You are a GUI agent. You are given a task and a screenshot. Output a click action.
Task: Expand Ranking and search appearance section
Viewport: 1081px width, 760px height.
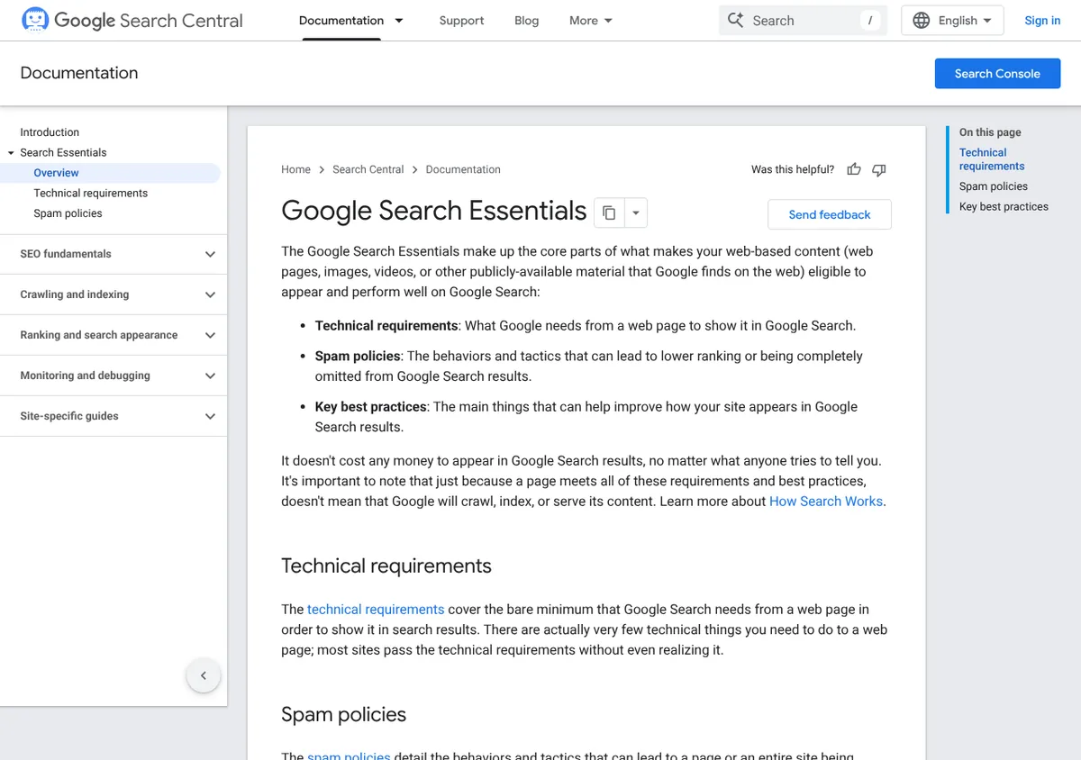pyautogui.click(x=114, y=335)
